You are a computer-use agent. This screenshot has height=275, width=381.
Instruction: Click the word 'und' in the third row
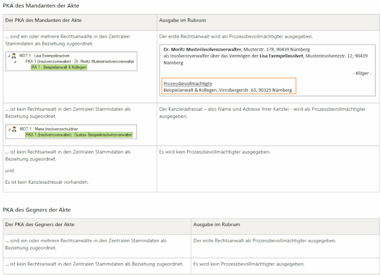click(x=10, y=171)
